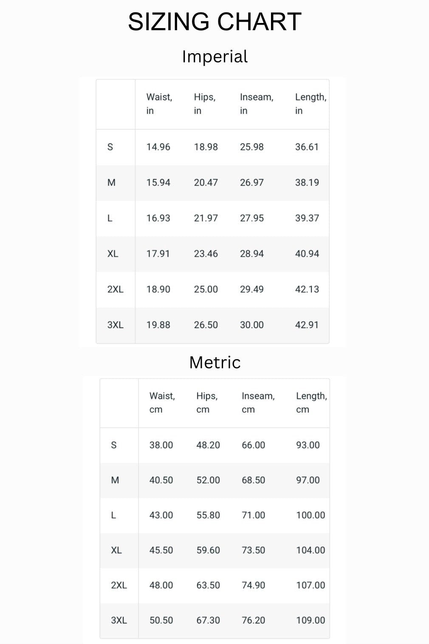429x644 pixels.
Task: Click the 38.00 waist value in Metric table
Action: 161,445
